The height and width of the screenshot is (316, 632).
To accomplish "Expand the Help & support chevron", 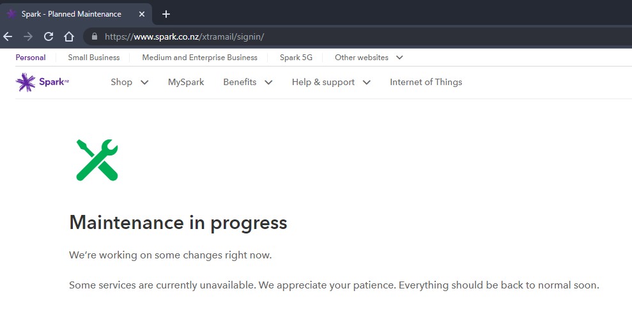I will (x=366, y=83).
